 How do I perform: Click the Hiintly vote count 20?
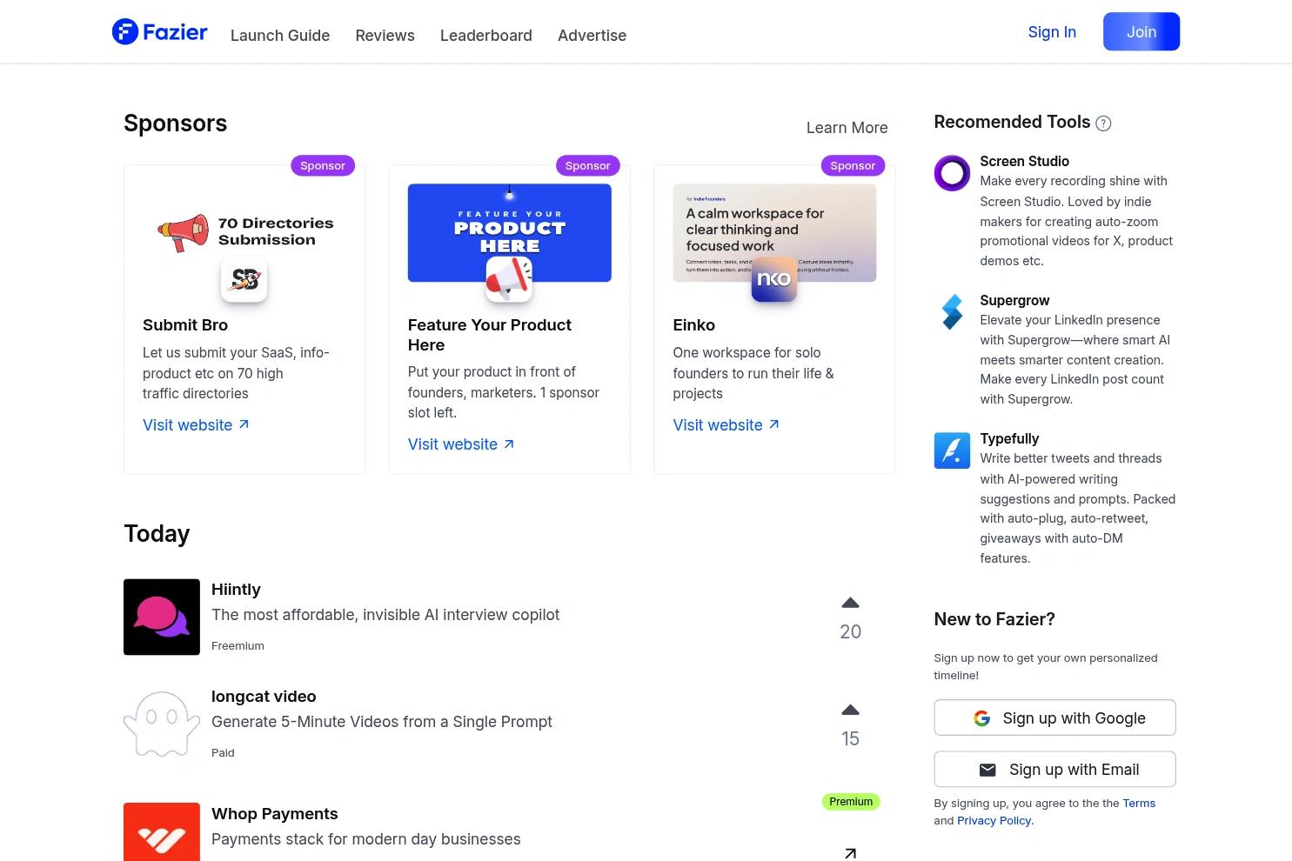(851, 632)
